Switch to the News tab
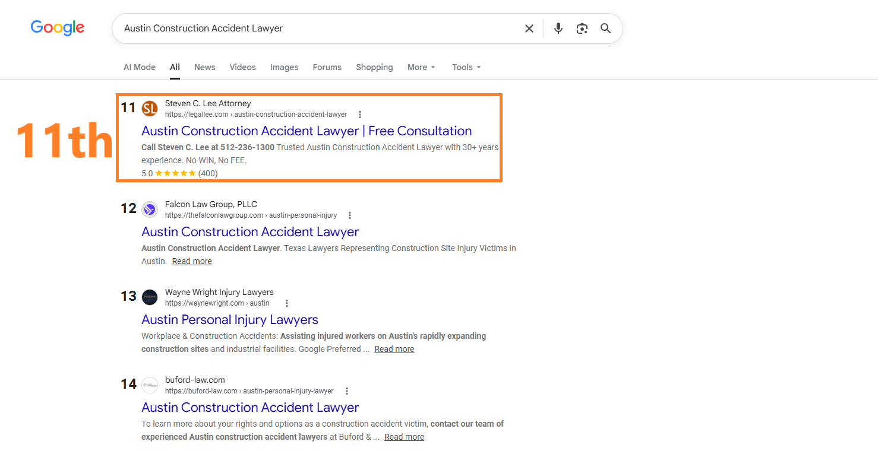878x451 pixels. (x=204, y=67)
